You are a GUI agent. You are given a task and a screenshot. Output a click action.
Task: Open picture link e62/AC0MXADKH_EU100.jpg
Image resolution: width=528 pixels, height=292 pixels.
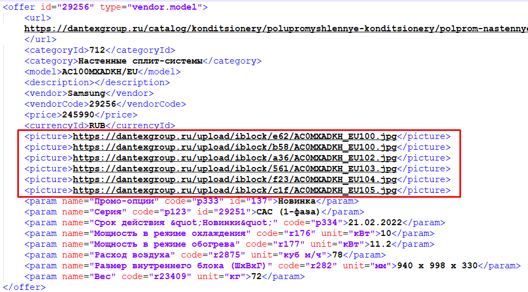[x=235, y=136]
